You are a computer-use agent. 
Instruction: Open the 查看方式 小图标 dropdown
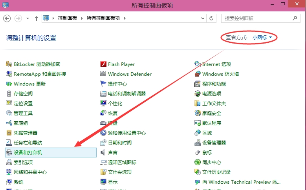click(262, 37)
